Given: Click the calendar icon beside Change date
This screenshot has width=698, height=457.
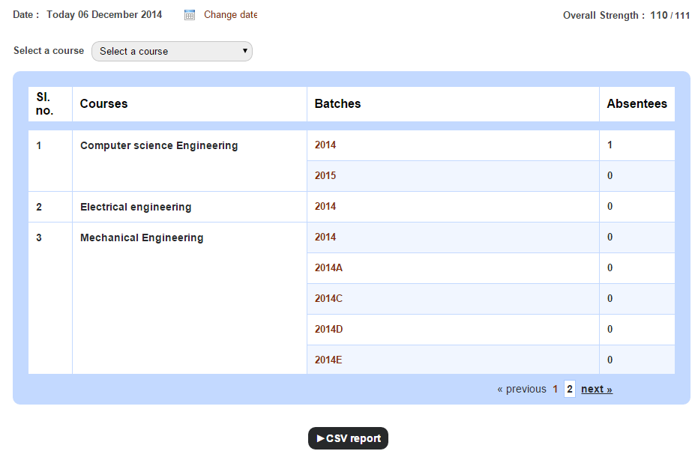Looking at the screenshot, I should [x=190, y=13].
